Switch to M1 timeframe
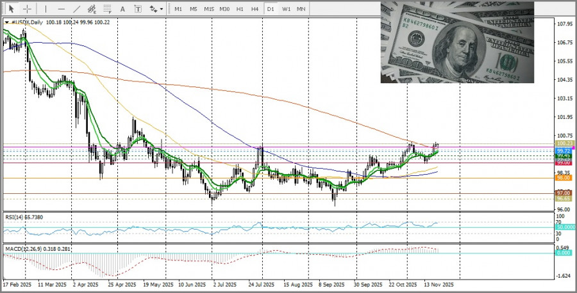This screenshot has width=577, height=293. pyautogui.click(x=178, y=9)
